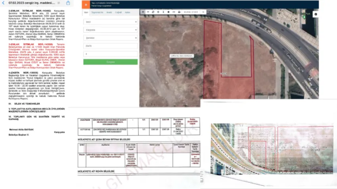
Task: Click the zoom out minus map tool
Action: [x=148, y=12]
